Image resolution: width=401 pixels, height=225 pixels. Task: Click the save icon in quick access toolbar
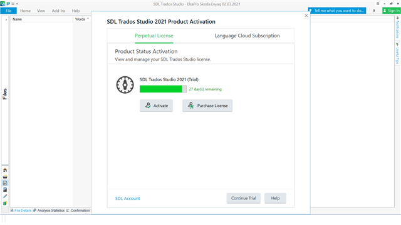pyautogui.click(x=13, y=4)
